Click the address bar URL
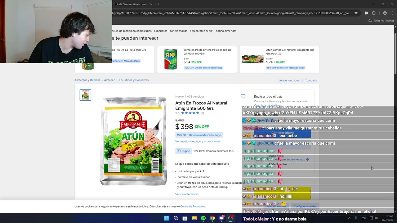Viewport: 397px width, 223px height. pos(231,13)
